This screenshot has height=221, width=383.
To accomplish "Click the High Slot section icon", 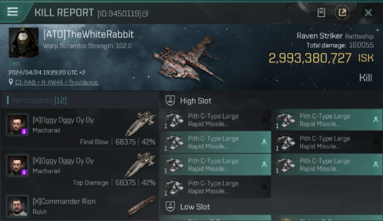I will [x=170, y=101].
